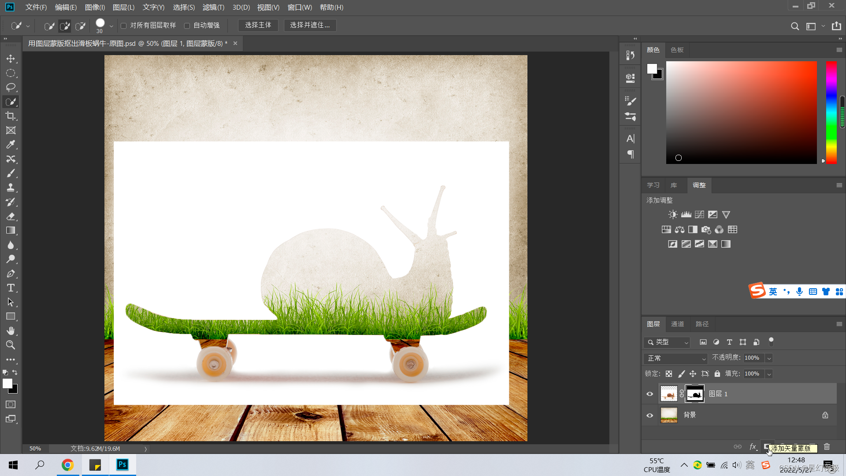Open the 滤镜(T) menu
Image resolution: width=846 pixels, height=476 pixels.
point(213,7)
